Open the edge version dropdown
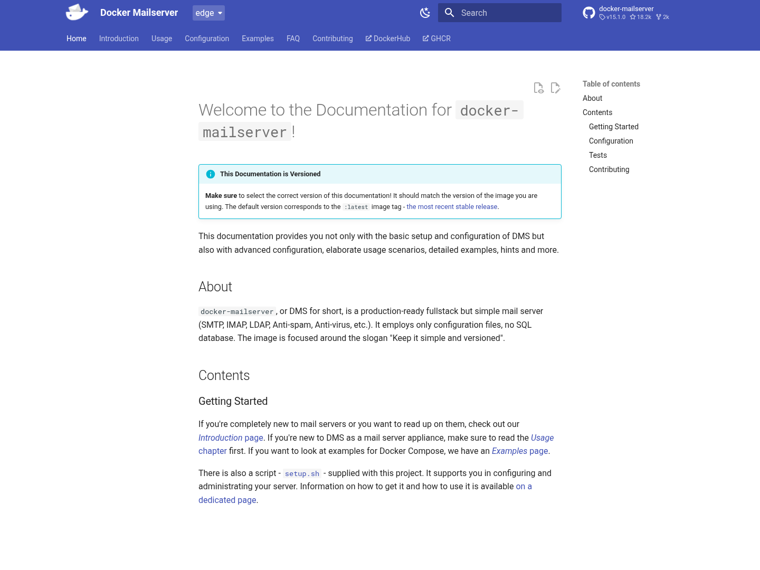Image resolution: width=760 pixels, height=570 pixels. [208, 13]
